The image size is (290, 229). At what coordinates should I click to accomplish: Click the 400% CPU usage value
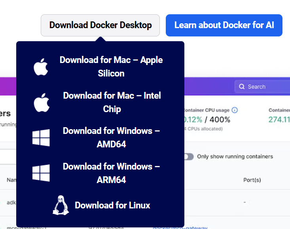[220, 120]
